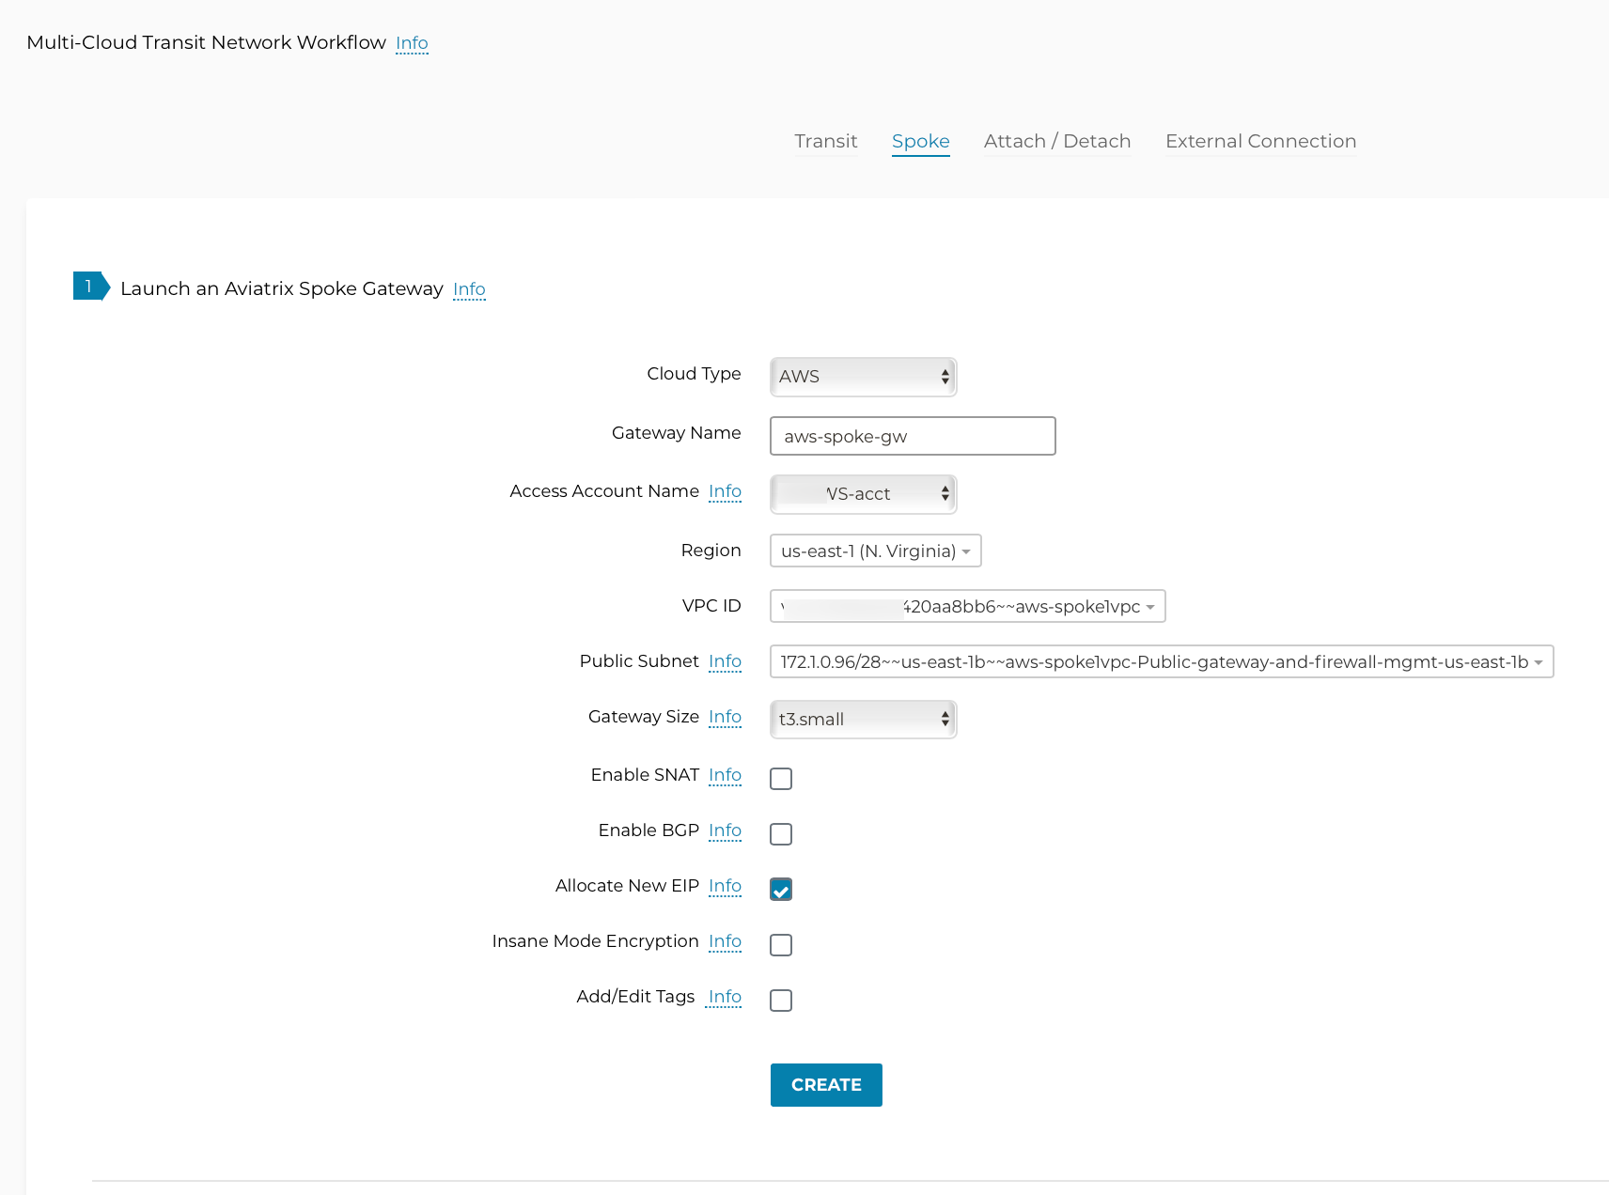Enable Insane Mode Encryption checkbox
The width and height of the screenshot is (1609, 1195).
click(x=780, y=945)
